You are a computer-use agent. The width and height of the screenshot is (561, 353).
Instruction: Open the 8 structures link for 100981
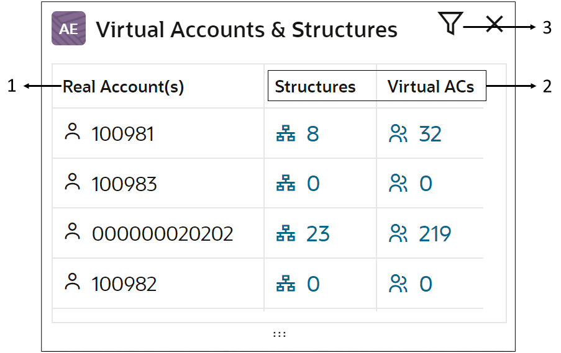tap(312, 134)
